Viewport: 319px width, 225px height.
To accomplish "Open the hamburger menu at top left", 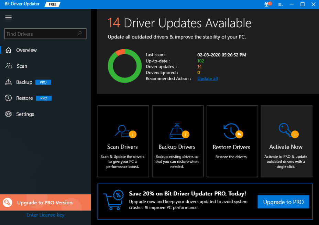I will coord(8,17).
